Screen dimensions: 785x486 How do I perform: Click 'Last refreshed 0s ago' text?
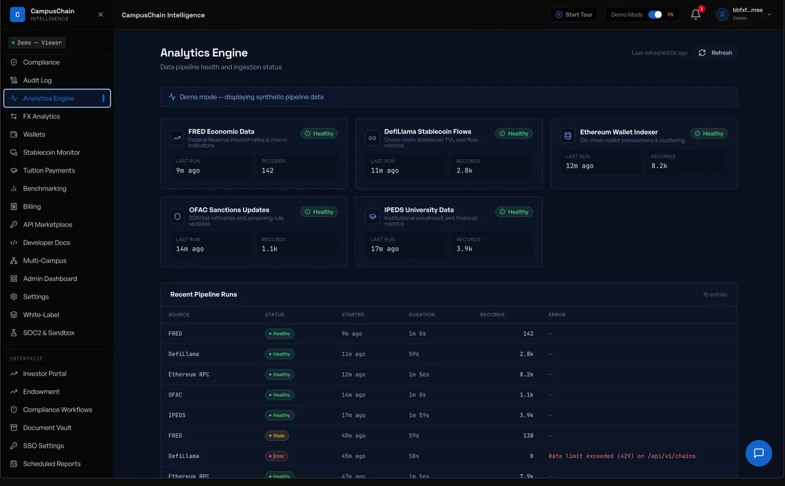click(x=659, y=53)
